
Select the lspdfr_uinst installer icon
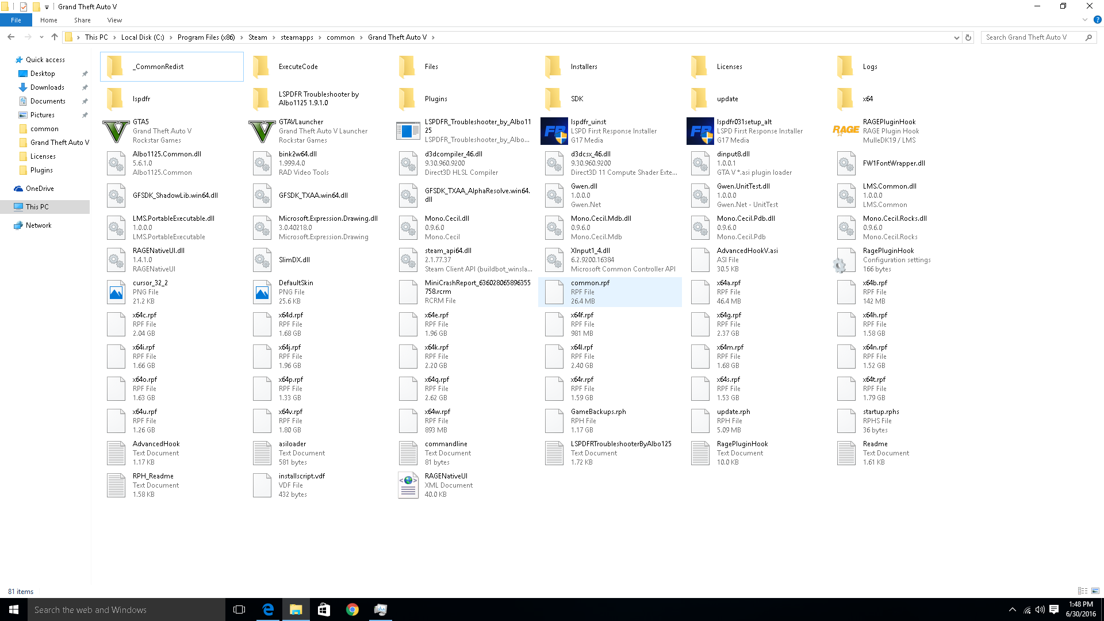pyautogui.click(x=554, y=131)
